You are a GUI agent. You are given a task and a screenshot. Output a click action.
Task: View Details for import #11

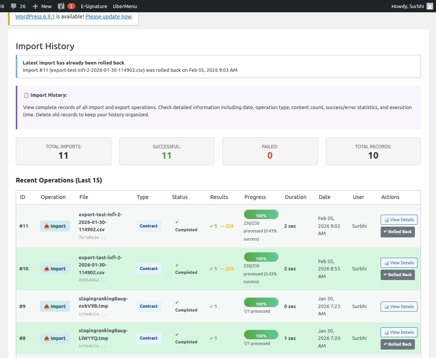(x=399, y=220)
